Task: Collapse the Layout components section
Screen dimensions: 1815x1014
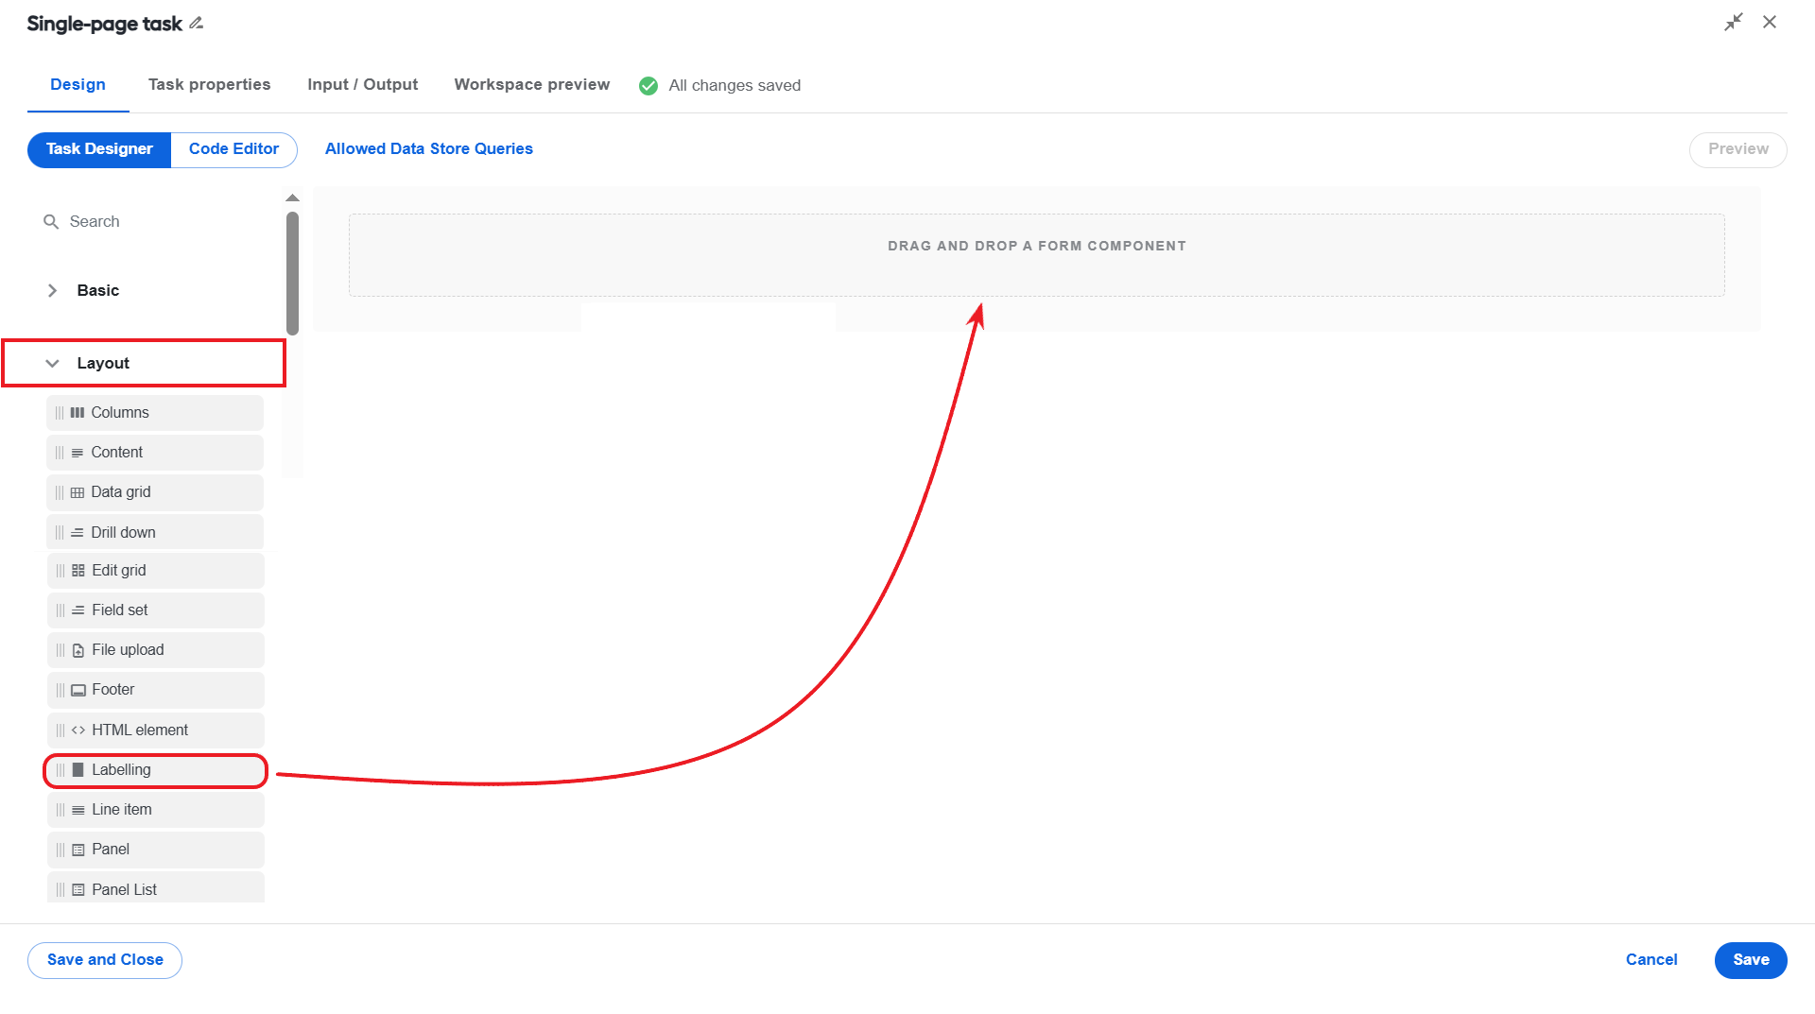Action: (x=53, y=363)
